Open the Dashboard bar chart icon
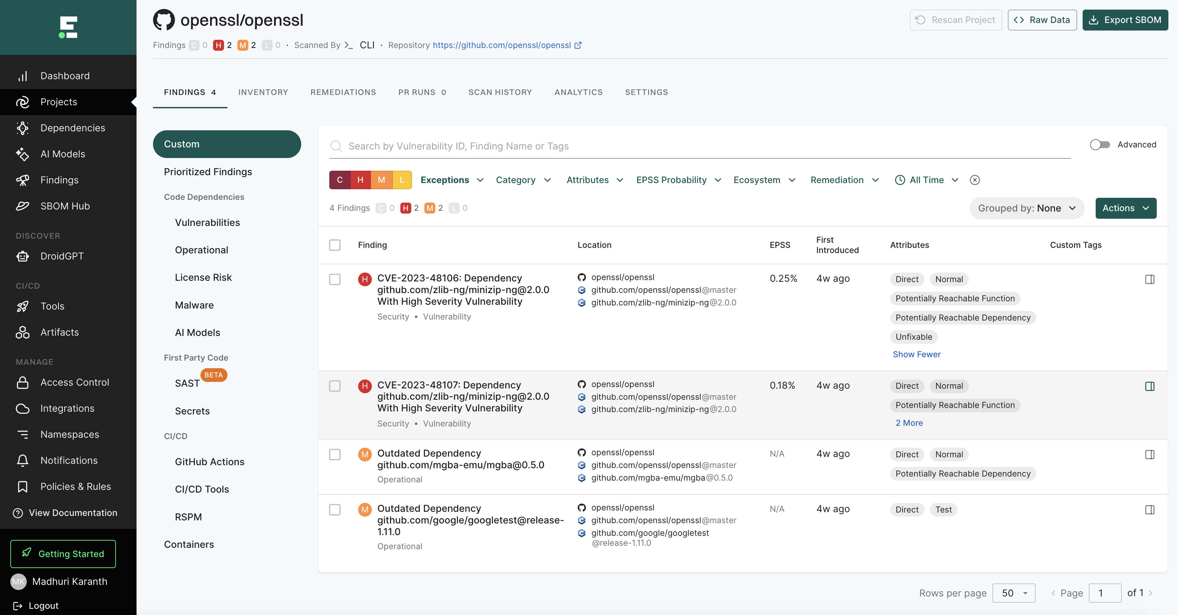The width and height of the screenshot is (1178, 615). 22,76
